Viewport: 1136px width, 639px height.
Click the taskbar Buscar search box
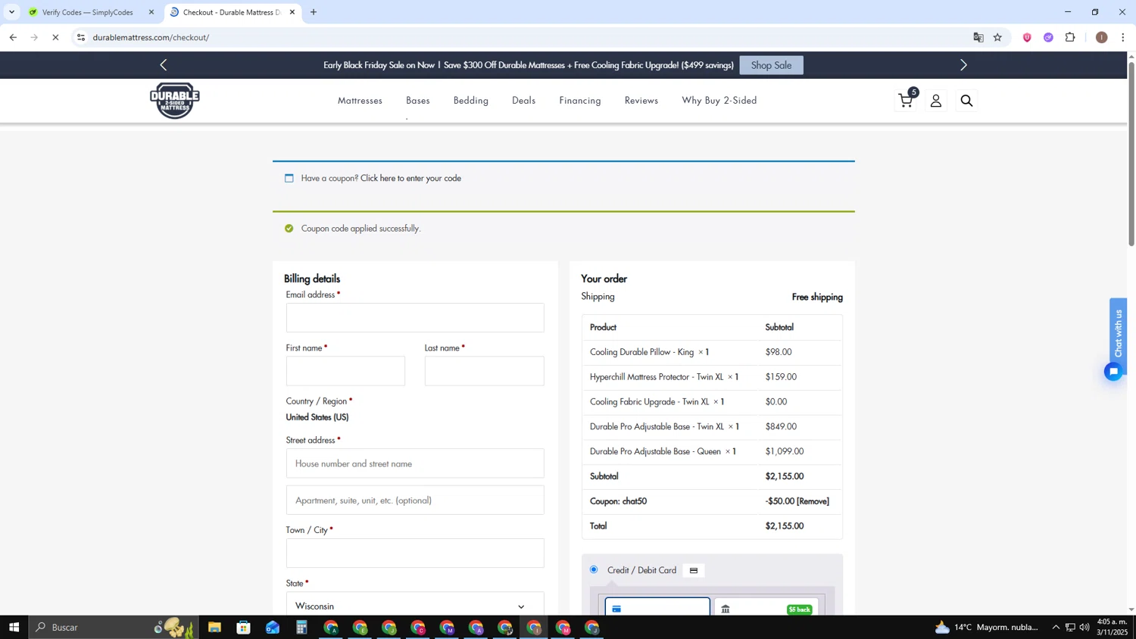point(114,627)
